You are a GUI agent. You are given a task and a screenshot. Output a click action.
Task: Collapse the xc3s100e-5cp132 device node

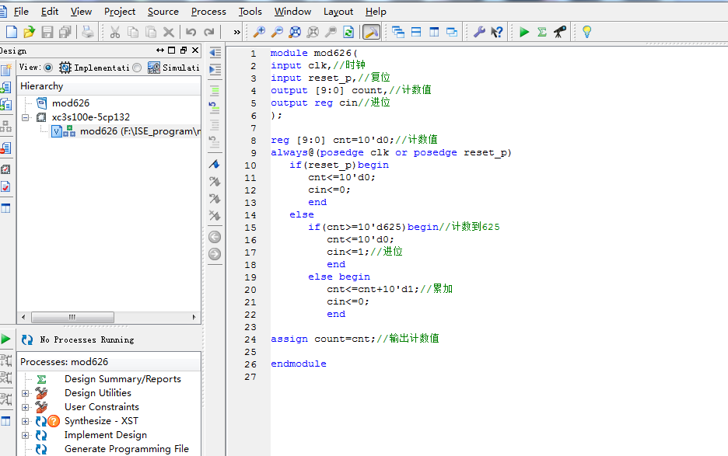point(26,117)
